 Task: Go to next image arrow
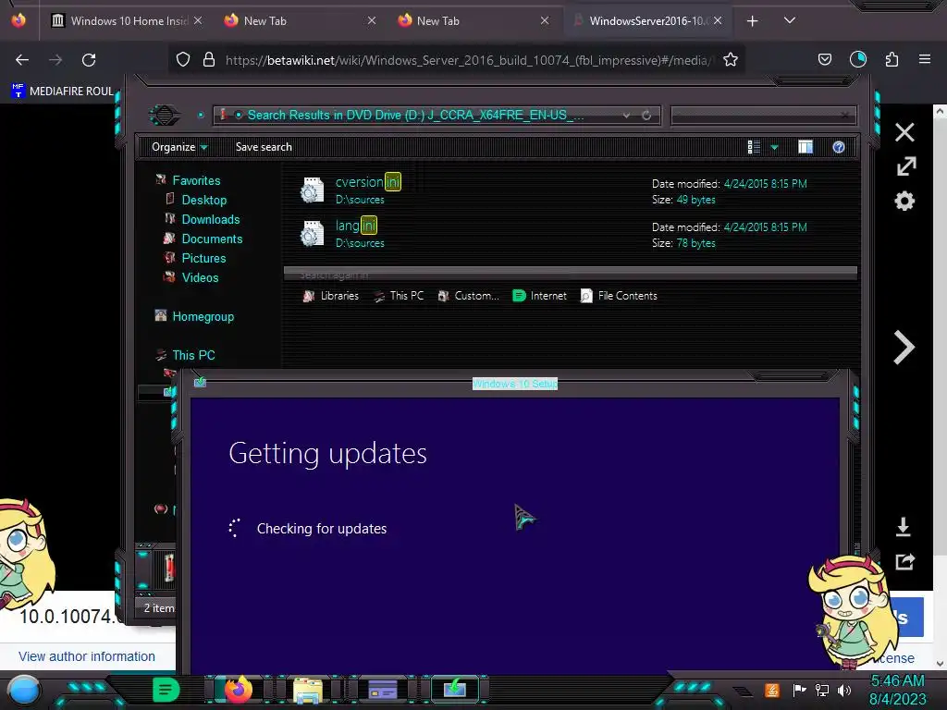coord(904,348)
